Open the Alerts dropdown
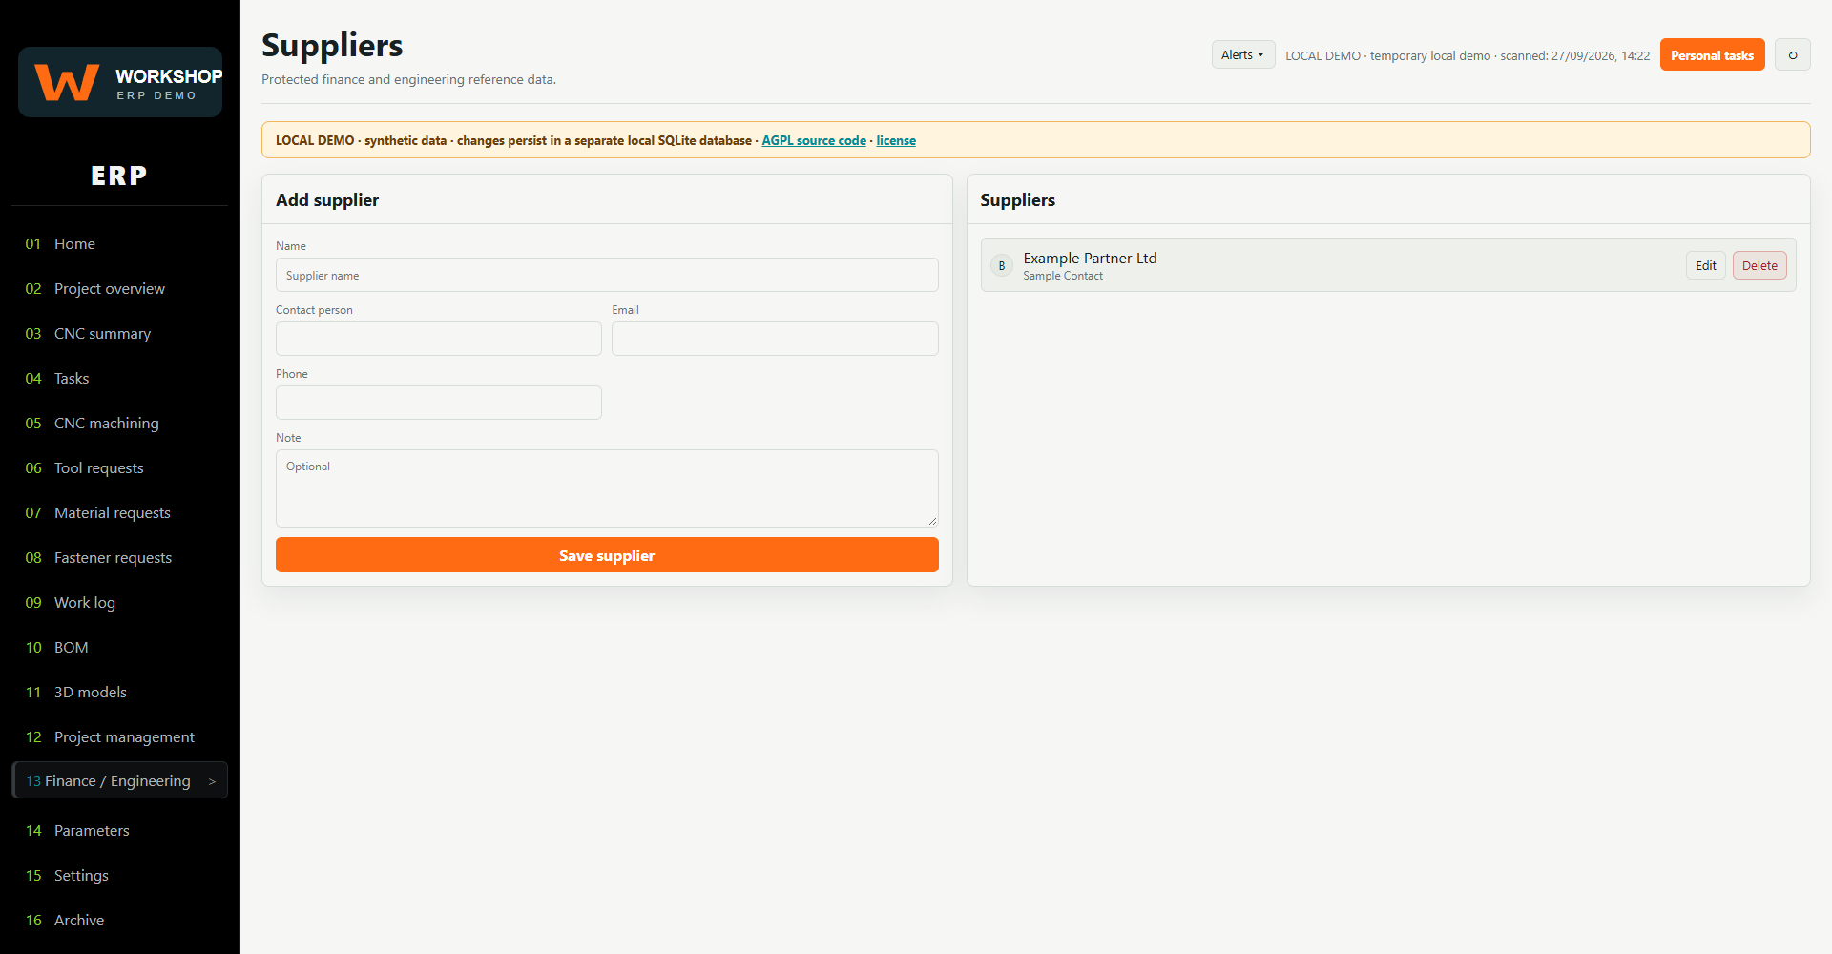Image resolution: width=1832 pixels, height=954 pixels. pyautogui.click(x=1242, y=55)
